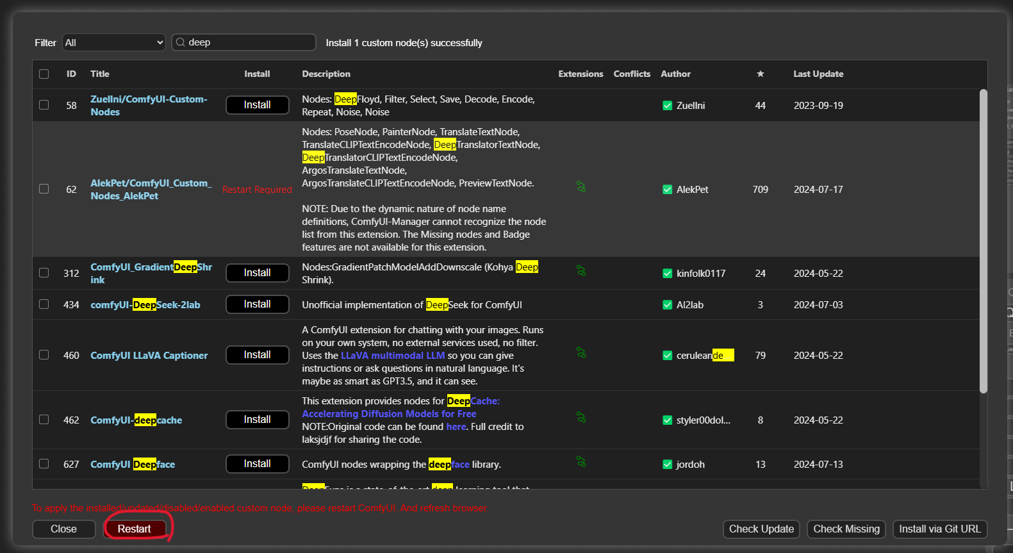Viewport: 1013px width, 553px height.
Task: Click the green verified check beside ZuelIni
Action: [667, 106]
